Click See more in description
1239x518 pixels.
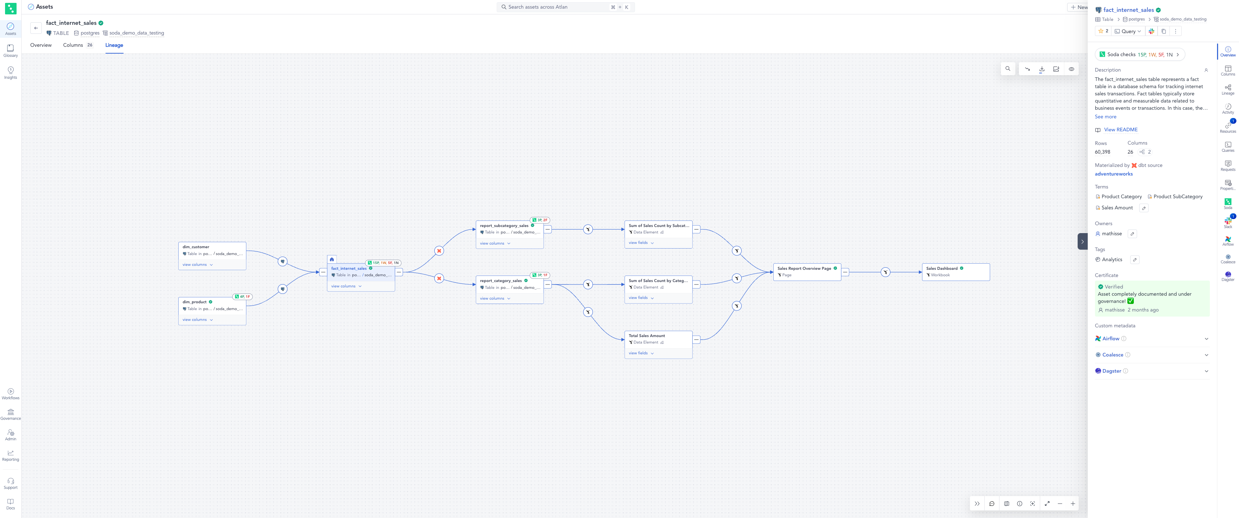click(1105, 117)
